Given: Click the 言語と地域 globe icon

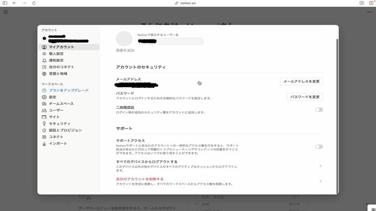Looking at the screenshot, I should tap(44, 74).
